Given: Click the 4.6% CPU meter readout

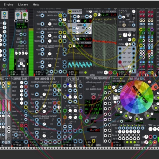Looking at the screenshot, I should (121, 72).
